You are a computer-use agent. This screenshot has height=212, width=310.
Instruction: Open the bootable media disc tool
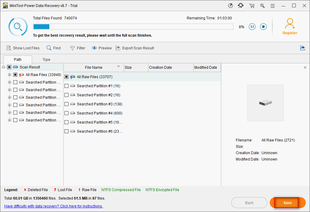pyautogui.click(x=230, y=5)
